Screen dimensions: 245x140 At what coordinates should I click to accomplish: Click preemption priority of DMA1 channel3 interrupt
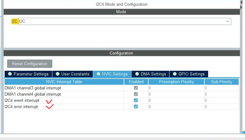tap(176, 88)
